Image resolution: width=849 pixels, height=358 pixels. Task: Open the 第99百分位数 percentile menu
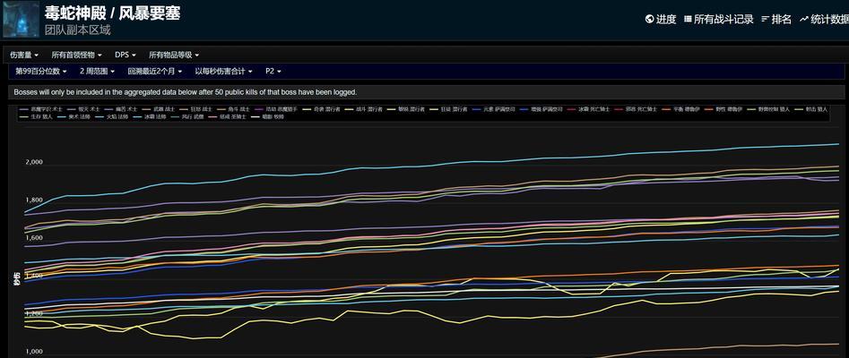pos(41,71)
